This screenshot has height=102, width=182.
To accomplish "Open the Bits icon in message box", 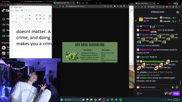I will [x=173, y=87].
